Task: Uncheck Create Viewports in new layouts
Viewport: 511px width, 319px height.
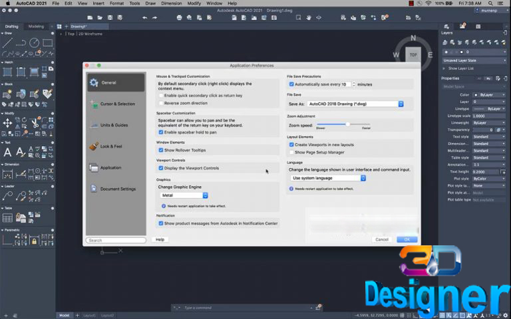Action: click(291, 144)
